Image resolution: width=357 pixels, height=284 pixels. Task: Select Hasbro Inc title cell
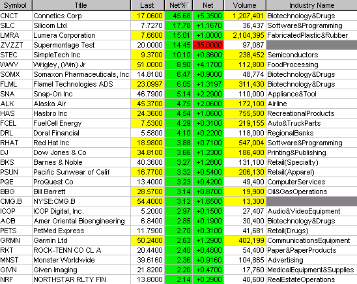pos(81,113)
